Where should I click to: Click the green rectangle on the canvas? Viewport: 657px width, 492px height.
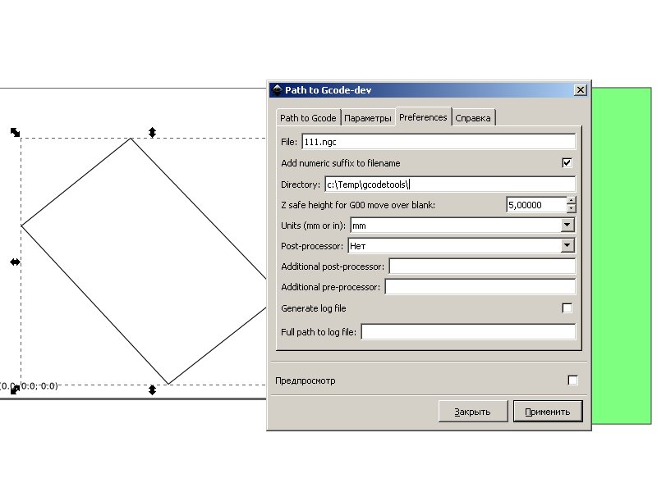(622, 255)
